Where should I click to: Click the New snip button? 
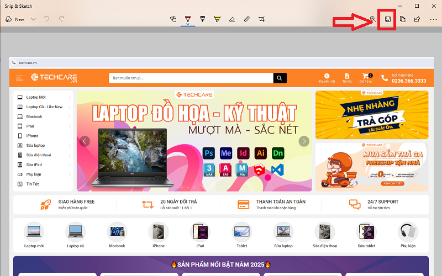coord(15,19)
